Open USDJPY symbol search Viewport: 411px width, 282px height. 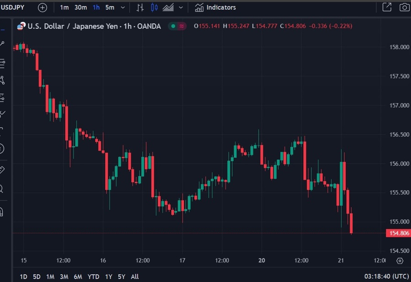tap(12, 7)
